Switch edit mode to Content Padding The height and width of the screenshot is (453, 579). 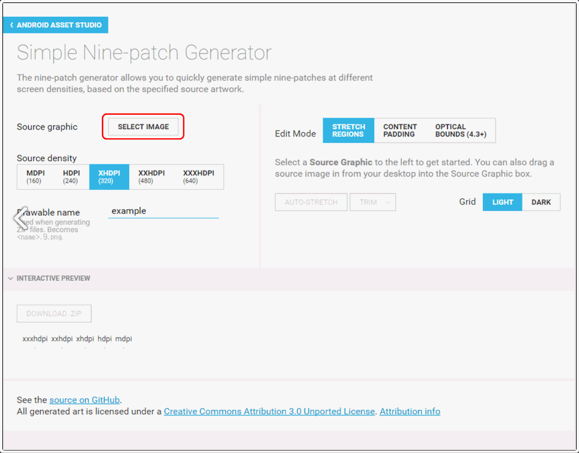[400, 130]
